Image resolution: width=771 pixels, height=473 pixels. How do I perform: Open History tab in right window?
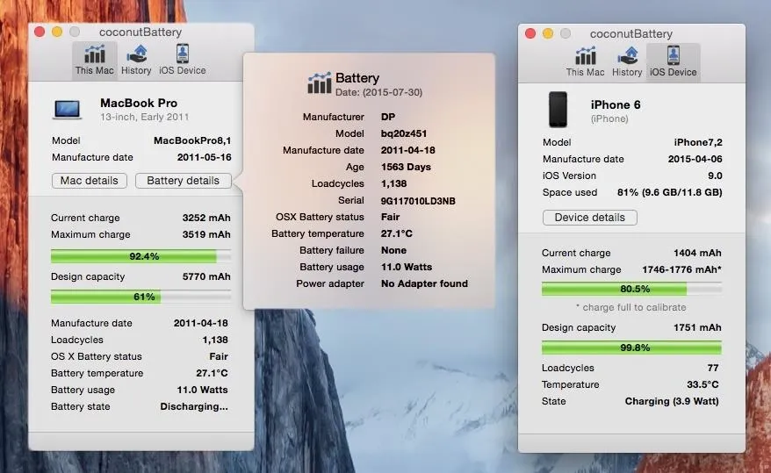[627, 62]
